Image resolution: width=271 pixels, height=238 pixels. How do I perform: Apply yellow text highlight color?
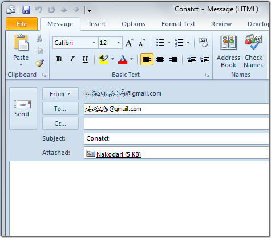point(104,59)
